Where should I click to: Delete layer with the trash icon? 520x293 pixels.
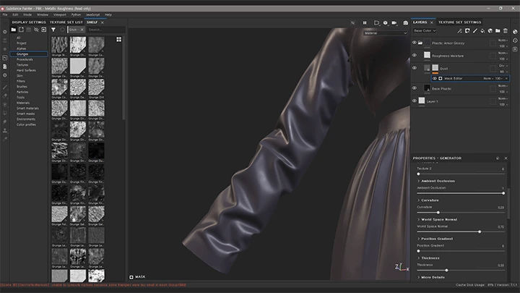tap(506, 31)
